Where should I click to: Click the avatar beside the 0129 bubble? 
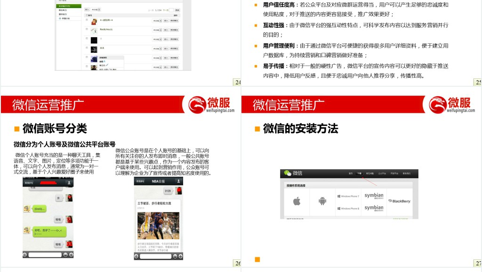(x=178, y=191)
